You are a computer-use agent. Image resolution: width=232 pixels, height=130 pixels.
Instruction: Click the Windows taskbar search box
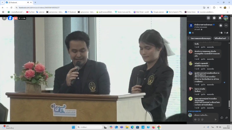(x=90, y=127)
